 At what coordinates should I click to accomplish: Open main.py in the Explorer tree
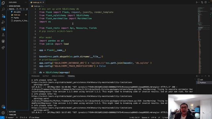17,15
